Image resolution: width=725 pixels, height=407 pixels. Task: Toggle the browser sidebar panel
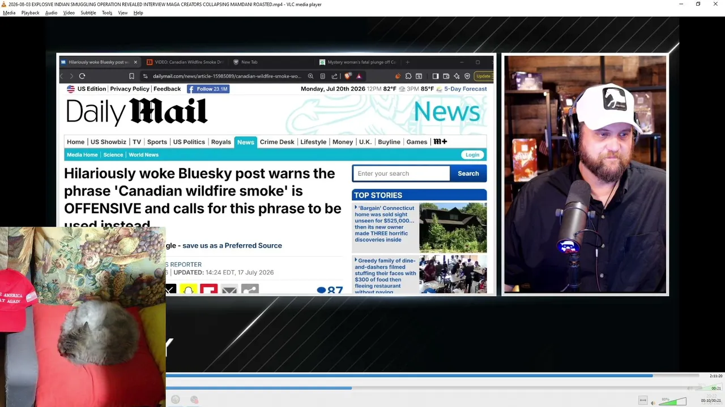(435, 76)
